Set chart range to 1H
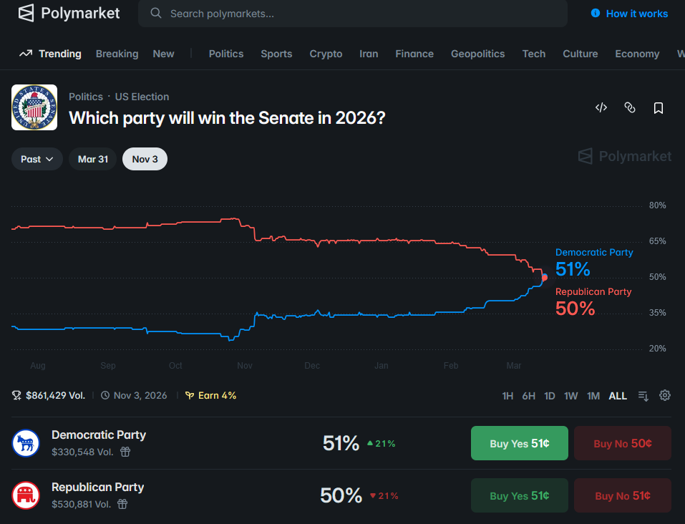685x524 pixels. 507,396
